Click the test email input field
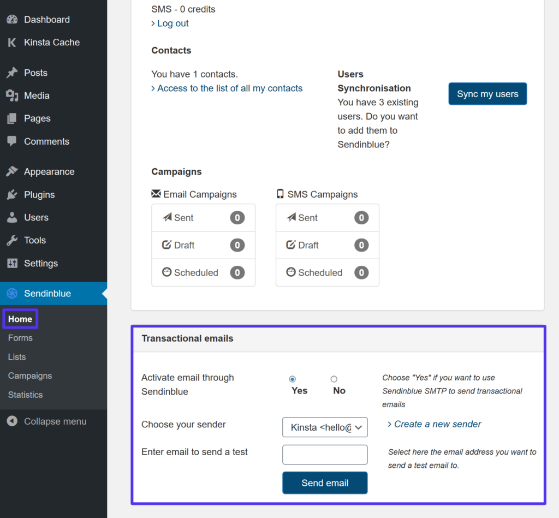This screenshot has height=518, width=559. [325, 455]
